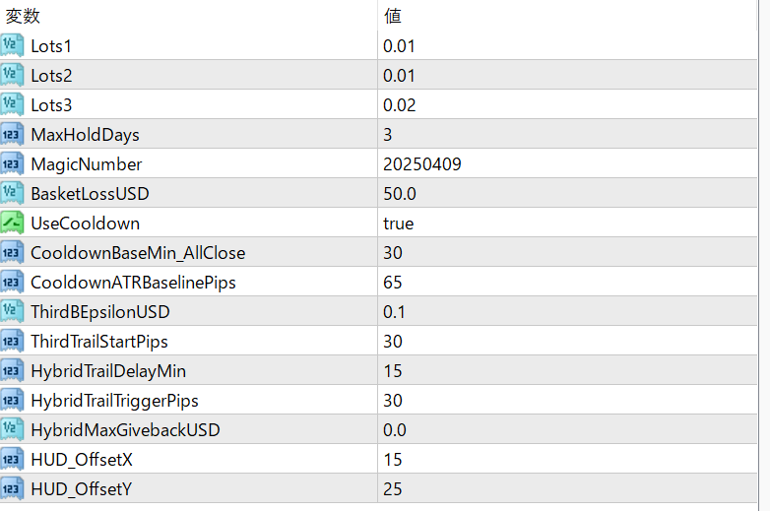Click the integer icon beside MagicNumber
Viewport: 770px width, 511px height.
pyautogui.click(x=12, y=163)
